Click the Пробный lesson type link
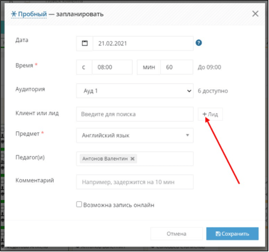269x252 pixels. (x=32, y=14)
